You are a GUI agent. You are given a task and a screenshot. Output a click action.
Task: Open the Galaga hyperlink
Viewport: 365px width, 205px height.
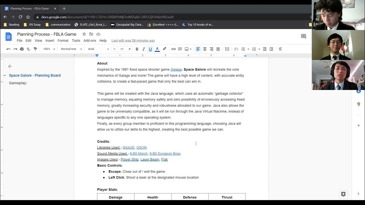point(176,69)
